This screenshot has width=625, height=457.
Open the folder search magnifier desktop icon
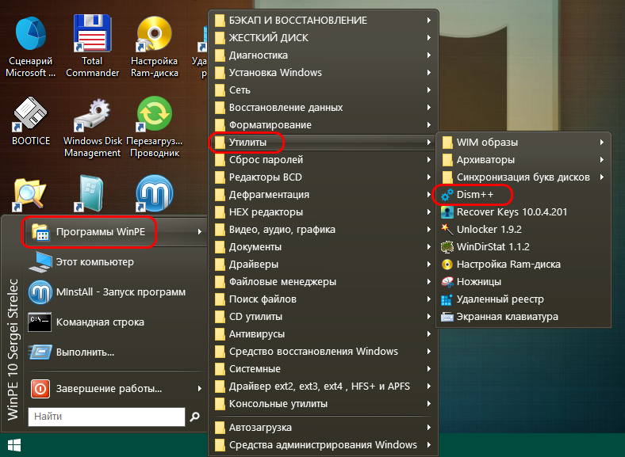[x=30, y=194]
